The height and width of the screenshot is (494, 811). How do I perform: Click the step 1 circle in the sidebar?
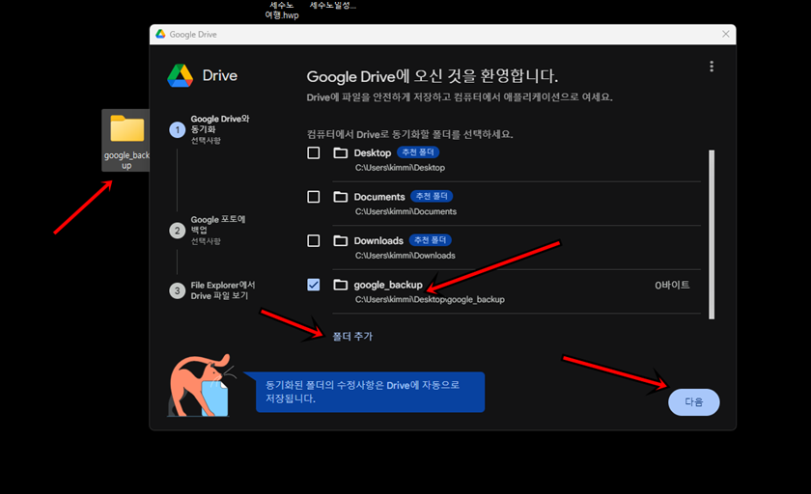click(x=178, y=129)
